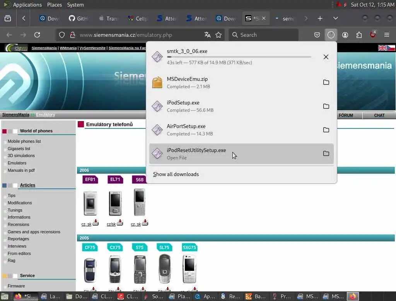
Task: Open the System menu
Action: click(75, 5)
